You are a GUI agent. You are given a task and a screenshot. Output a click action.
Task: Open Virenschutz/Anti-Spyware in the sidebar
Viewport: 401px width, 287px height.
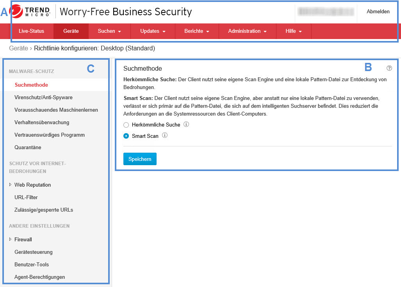(43, 97)
